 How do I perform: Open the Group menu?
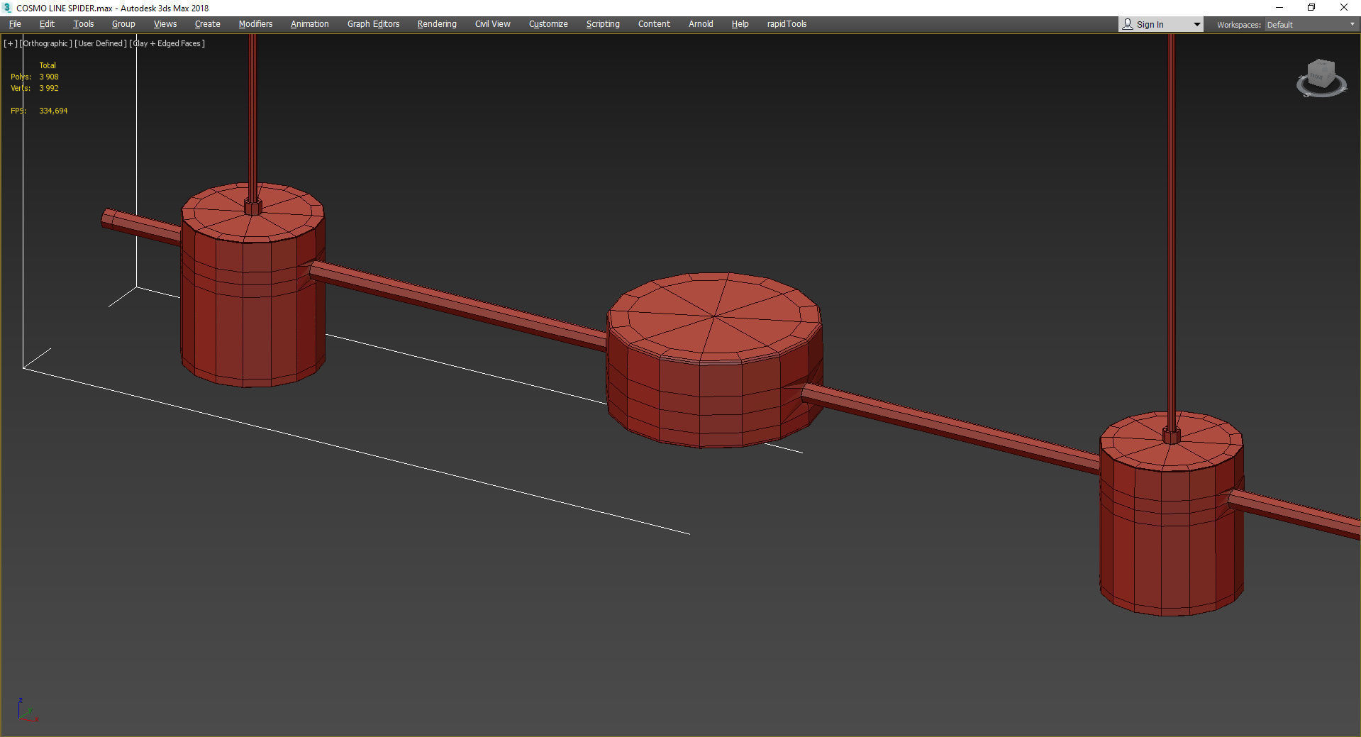point(123,24)
